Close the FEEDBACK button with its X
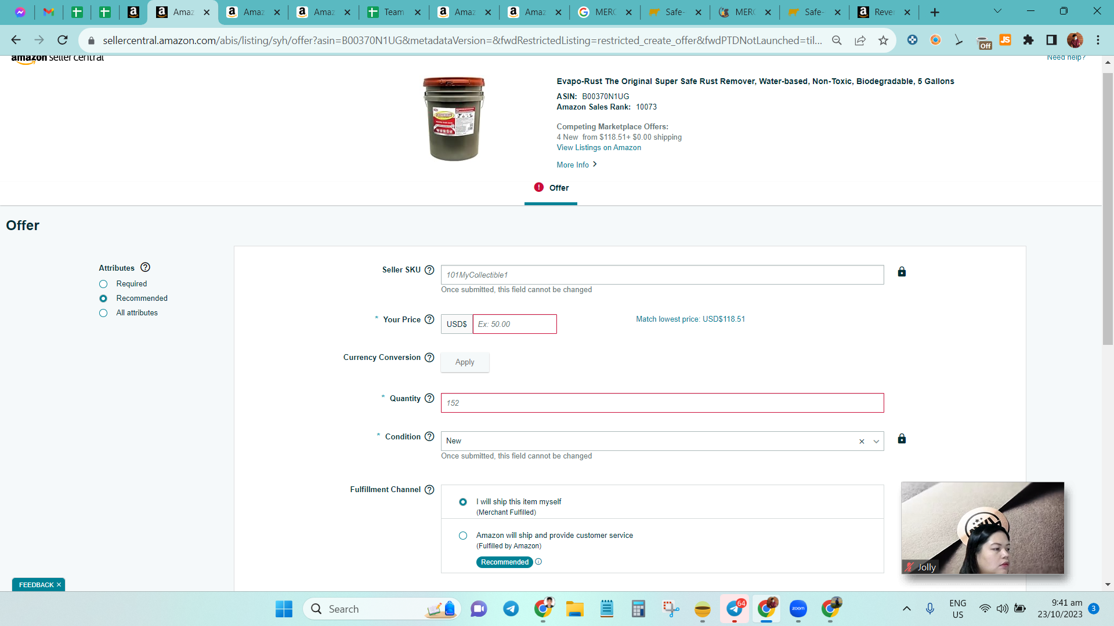Image resolution: width=1114 pixels, height=626 pixels. click(x=59, y=585)
